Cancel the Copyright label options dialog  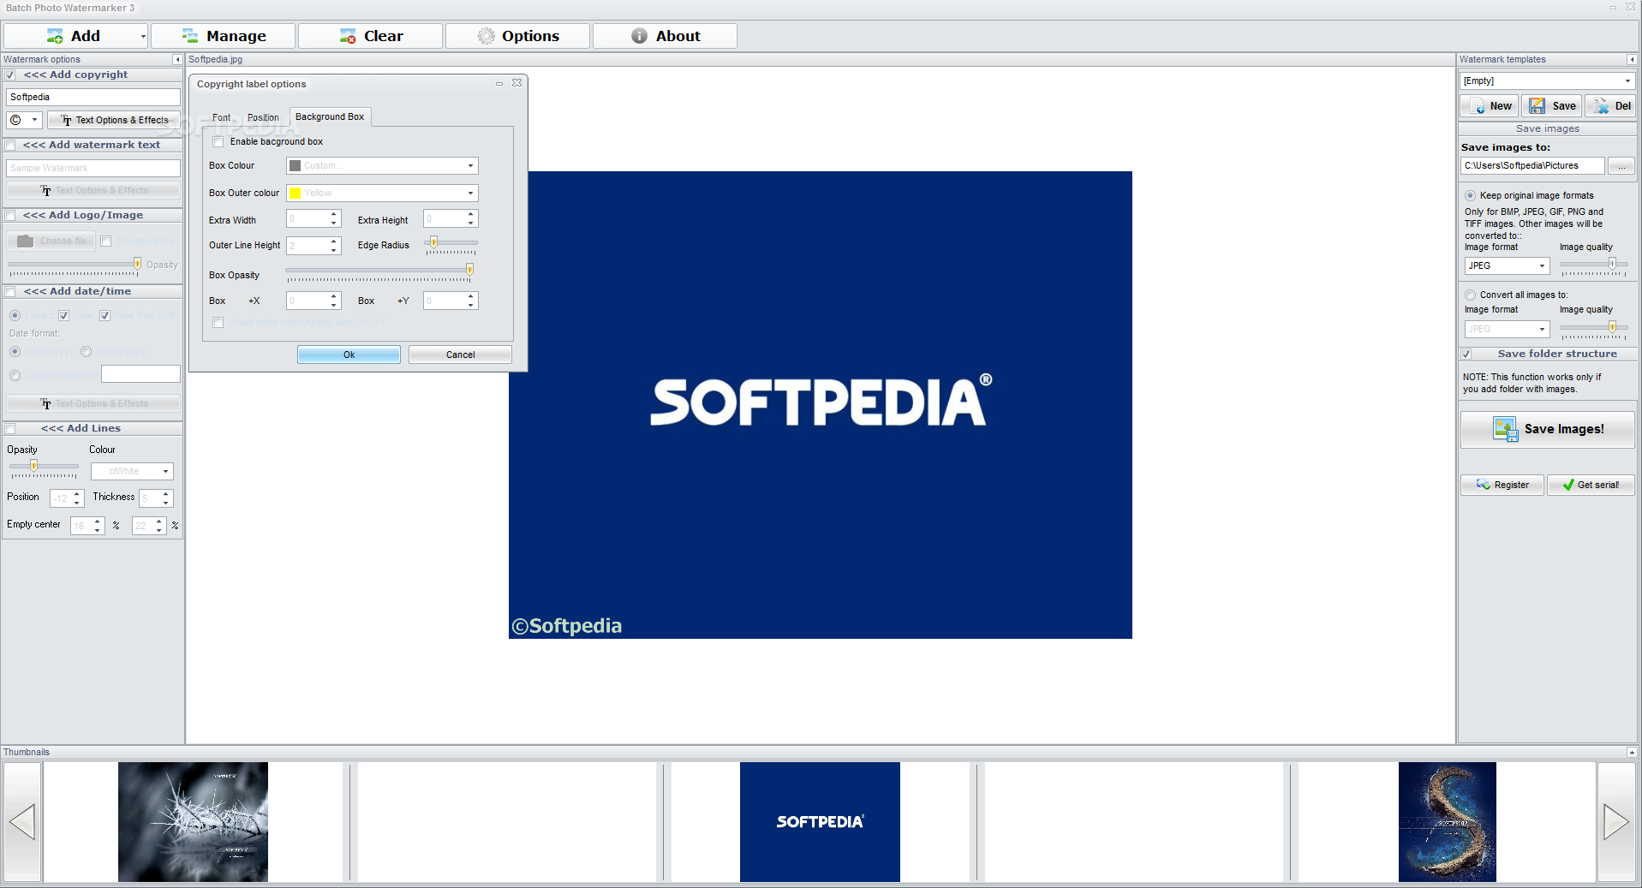pos(460,355)
